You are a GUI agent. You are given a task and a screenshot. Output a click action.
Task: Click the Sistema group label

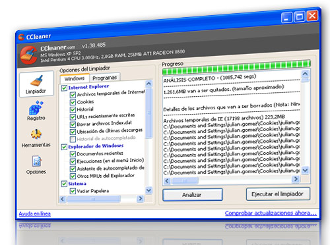click(77, 184)
